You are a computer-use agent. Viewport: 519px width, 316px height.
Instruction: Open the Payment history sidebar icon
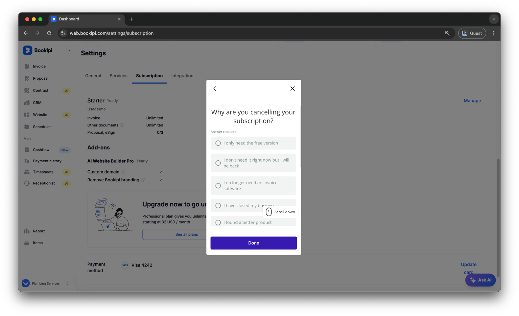point(27,161)
